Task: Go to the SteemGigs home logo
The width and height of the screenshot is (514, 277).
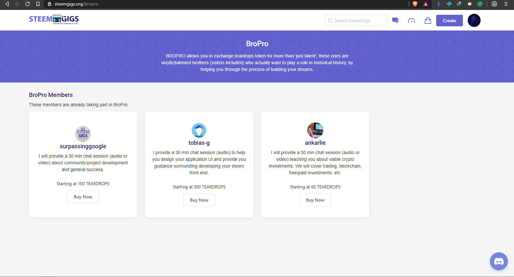Action: pos(54,19)
